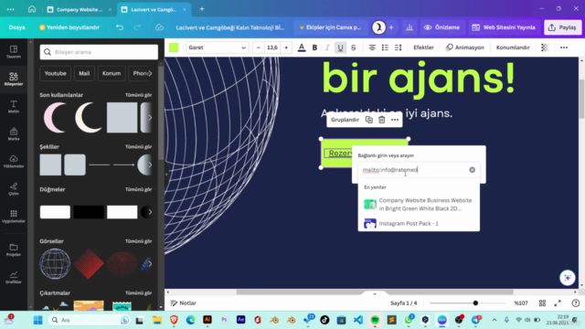Open the Çizim sidebar panel
Screen dimensions: 585x329
point(14,189)
